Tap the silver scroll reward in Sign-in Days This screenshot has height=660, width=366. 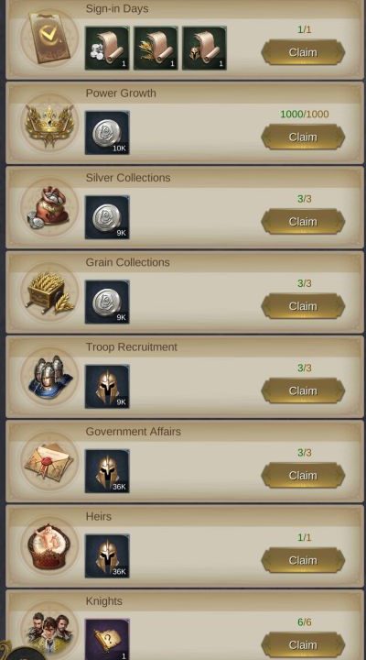(x=107, y=48)
